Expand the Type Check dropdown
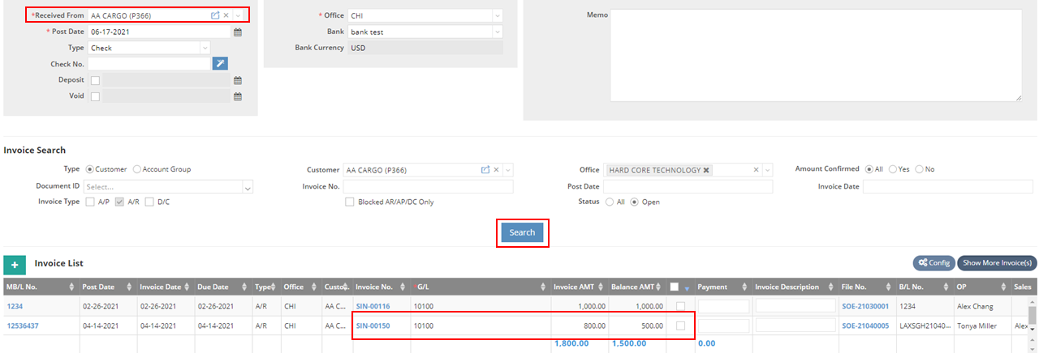The width and height of the screenshot is (1039, 353). 150,48
